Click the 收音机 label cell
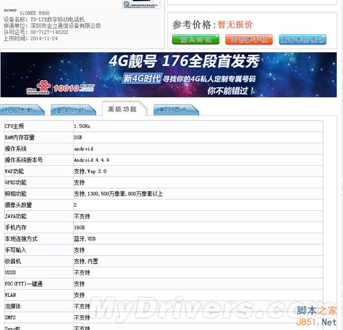Image resolution: width=343 pixels, height=330 pixels. 39,261
